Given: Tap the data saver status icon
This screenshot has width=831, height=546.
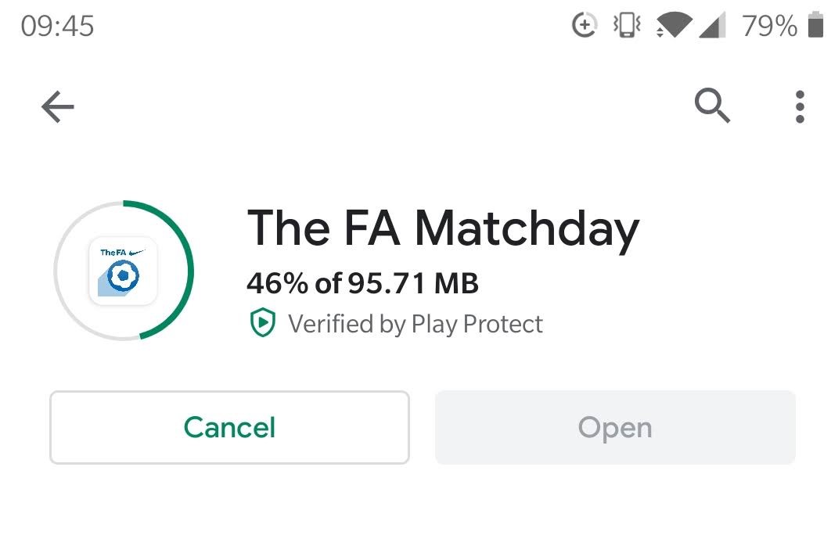Looking at the screenshot, I should pyautogui.click(x=585, y=25).
